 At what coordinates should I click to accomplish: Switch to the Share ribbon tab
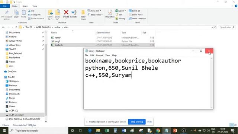click(25, 6)
